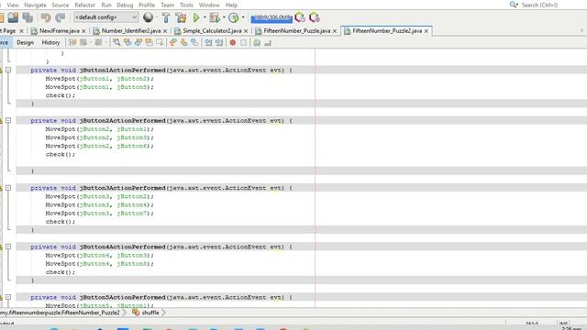Click the Shift Line Right icon
Image resolution: width=587 pixels, height=330 pixels.
point(219,43)
